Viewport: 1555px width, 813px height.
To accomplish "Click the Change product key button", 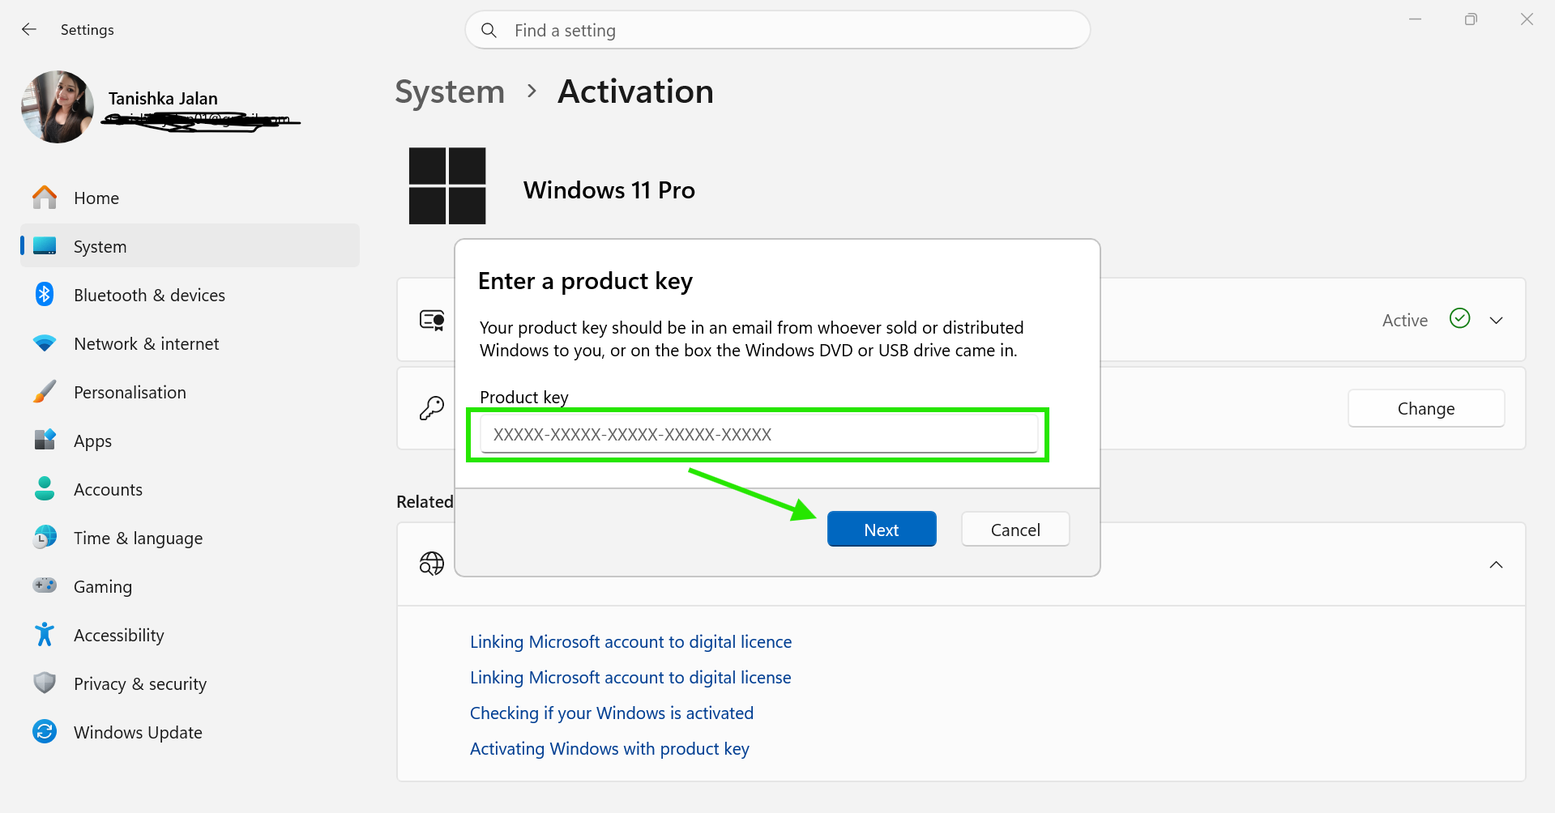I will click(1426, 408).
